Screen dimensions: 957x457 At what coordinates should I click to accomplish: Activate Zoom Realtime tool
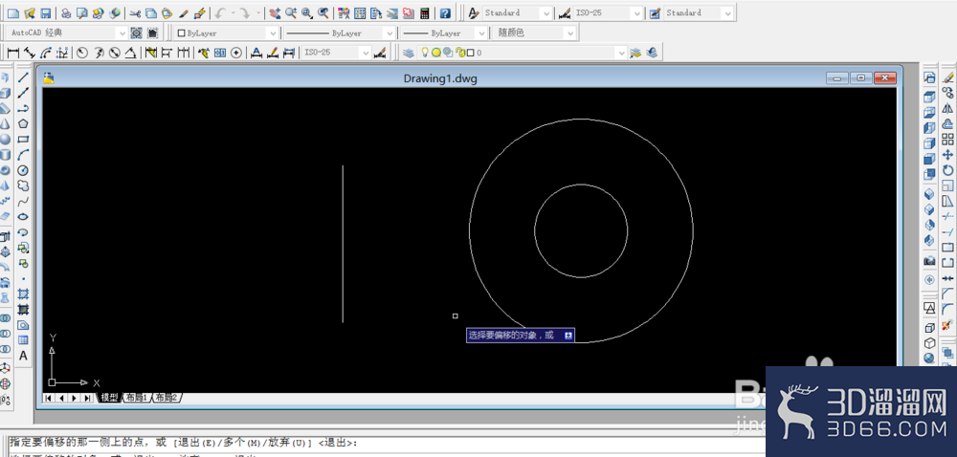(x=291, y=12)
